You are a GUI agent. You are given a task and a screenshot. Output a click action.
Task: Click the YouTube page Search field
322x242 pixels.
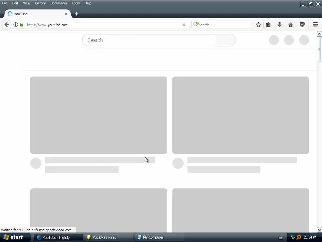149,40
